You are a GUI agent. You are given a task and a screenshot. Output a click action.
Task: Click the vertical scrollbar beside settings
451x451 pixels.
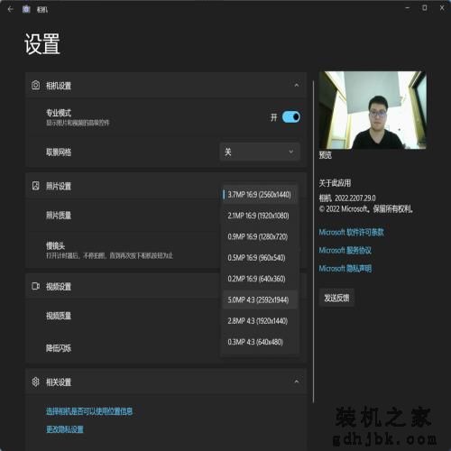point(313,241)
